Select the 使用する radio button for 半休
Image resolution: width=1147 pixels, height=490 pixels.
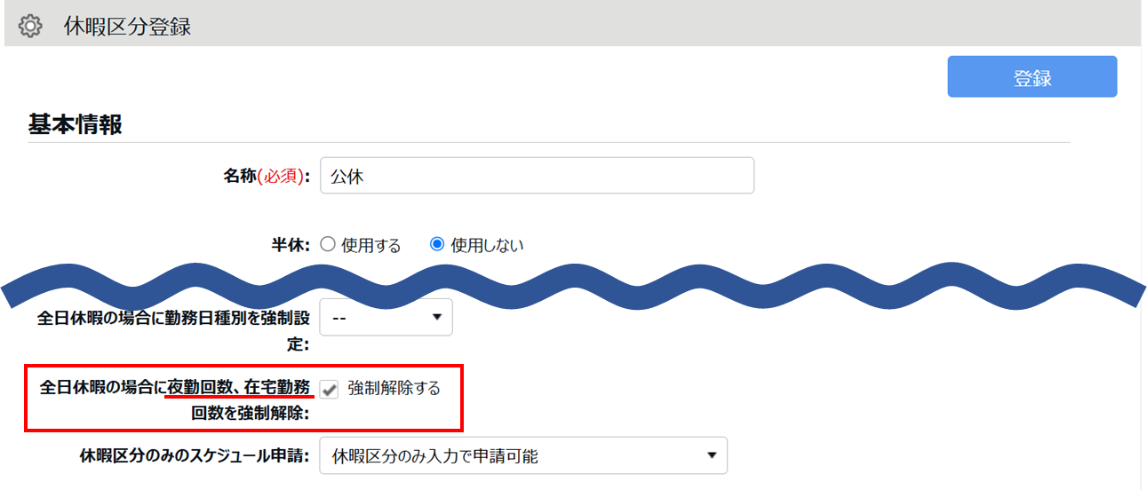[327, 244]
